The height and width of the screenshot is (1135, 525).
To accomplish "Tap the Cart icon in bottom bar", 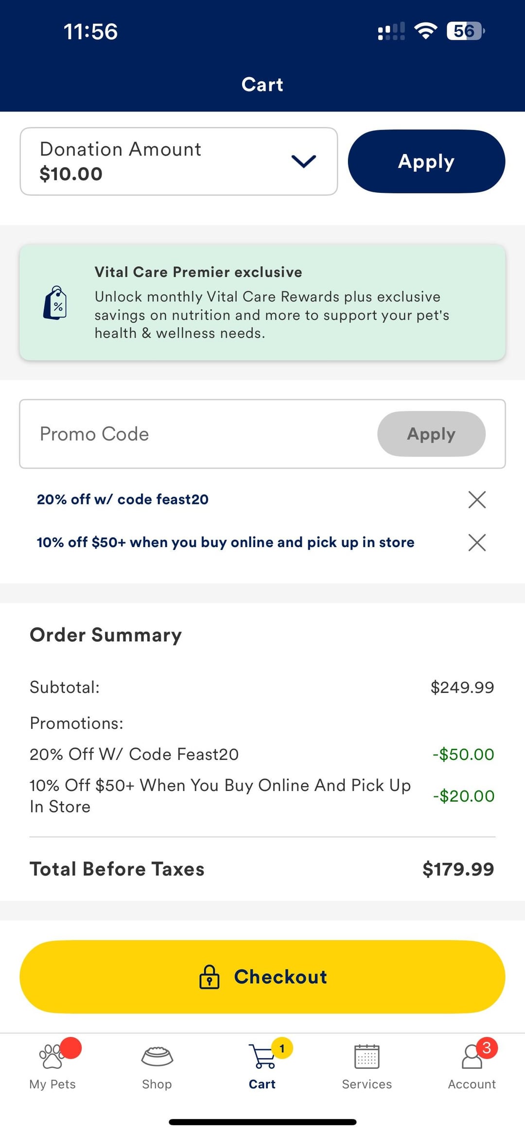I will pyautogui.click(x=262, y=1057).
